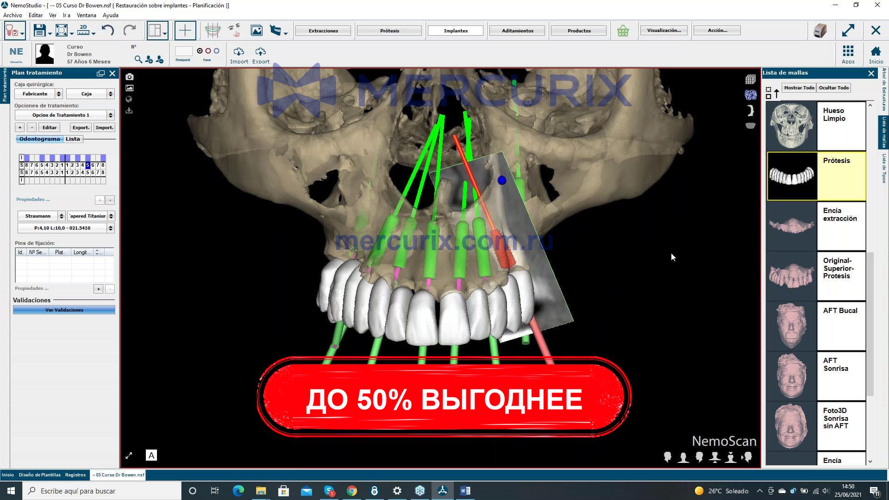Click the Aditamentos button

point(518,31)
